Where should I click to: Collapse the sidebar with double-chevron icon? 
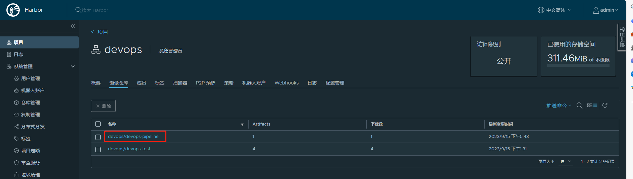(x=73, y=26)
